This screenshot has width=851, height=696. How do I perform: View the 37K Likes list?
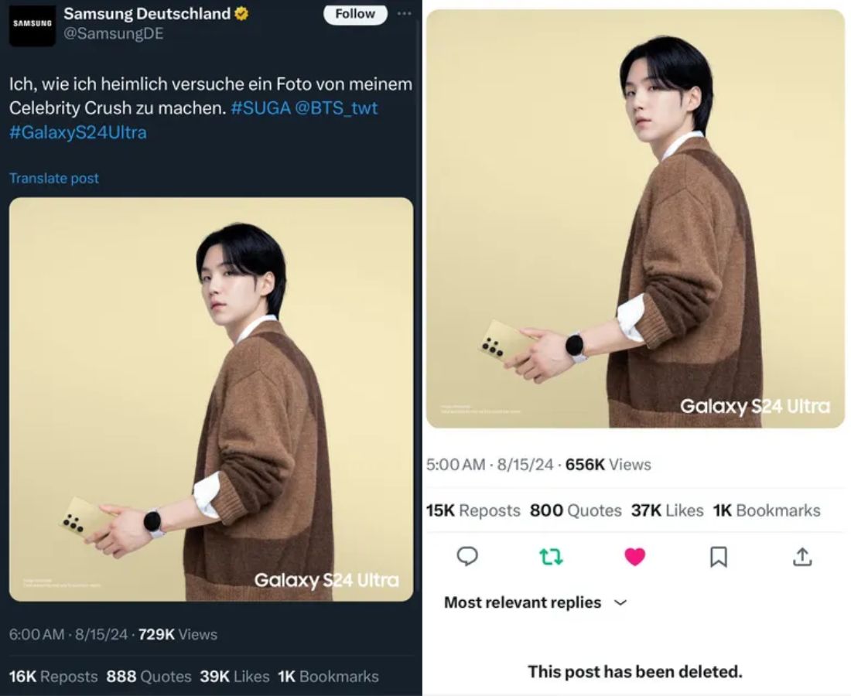(667, 510)
